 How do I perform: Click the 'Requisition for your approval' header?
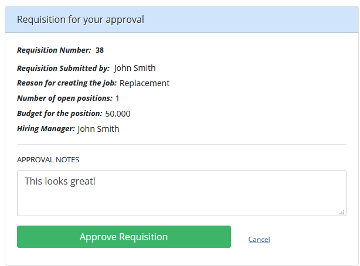(80, 19)
